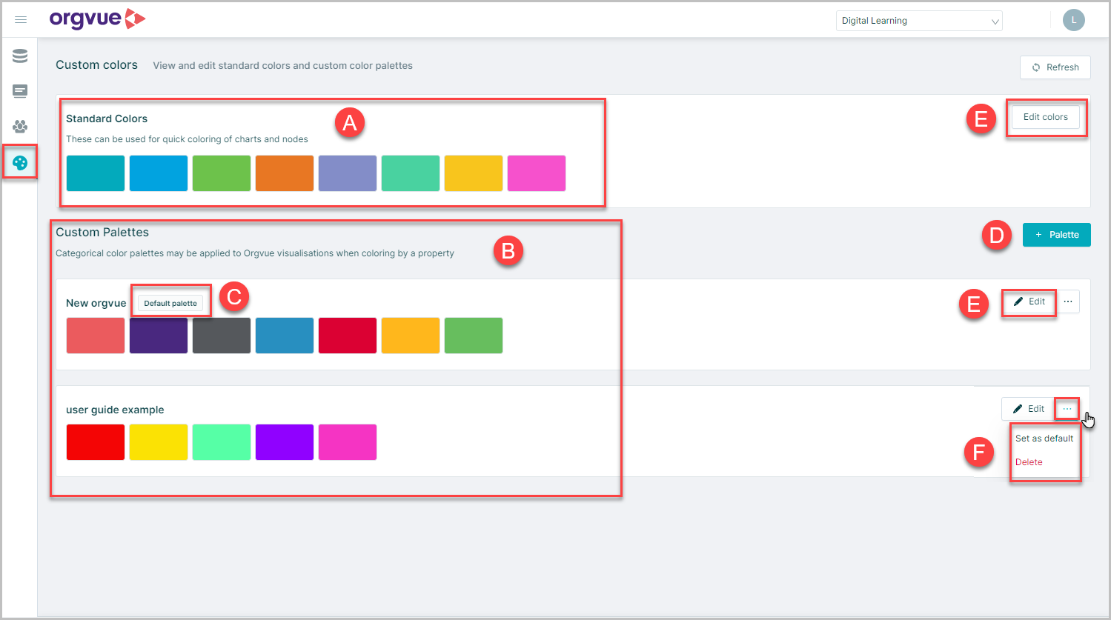This screenshot has width=1111, height=620.
Task: Select the mint standard color swatch
Action: 411,173
